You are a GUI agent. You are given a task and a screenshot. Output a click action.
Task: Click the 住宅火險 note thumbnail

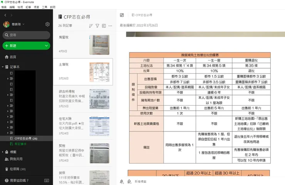pos(99,126)
